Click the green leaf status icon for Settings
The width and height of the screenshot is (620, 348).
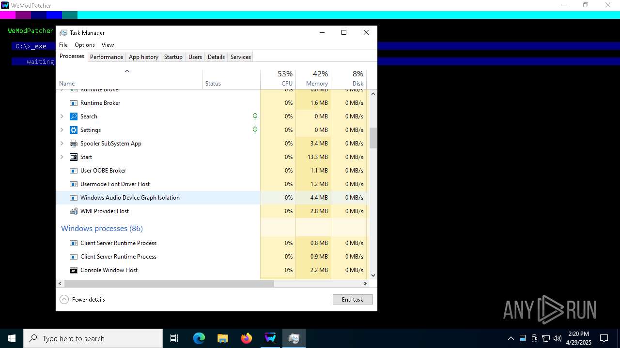(255, 130)
